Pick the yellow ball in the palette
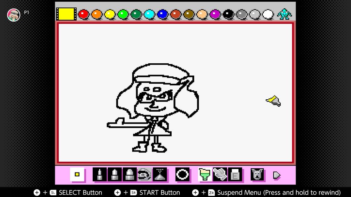The width and height of the screenshot is (351, 197). coord(110,14)
